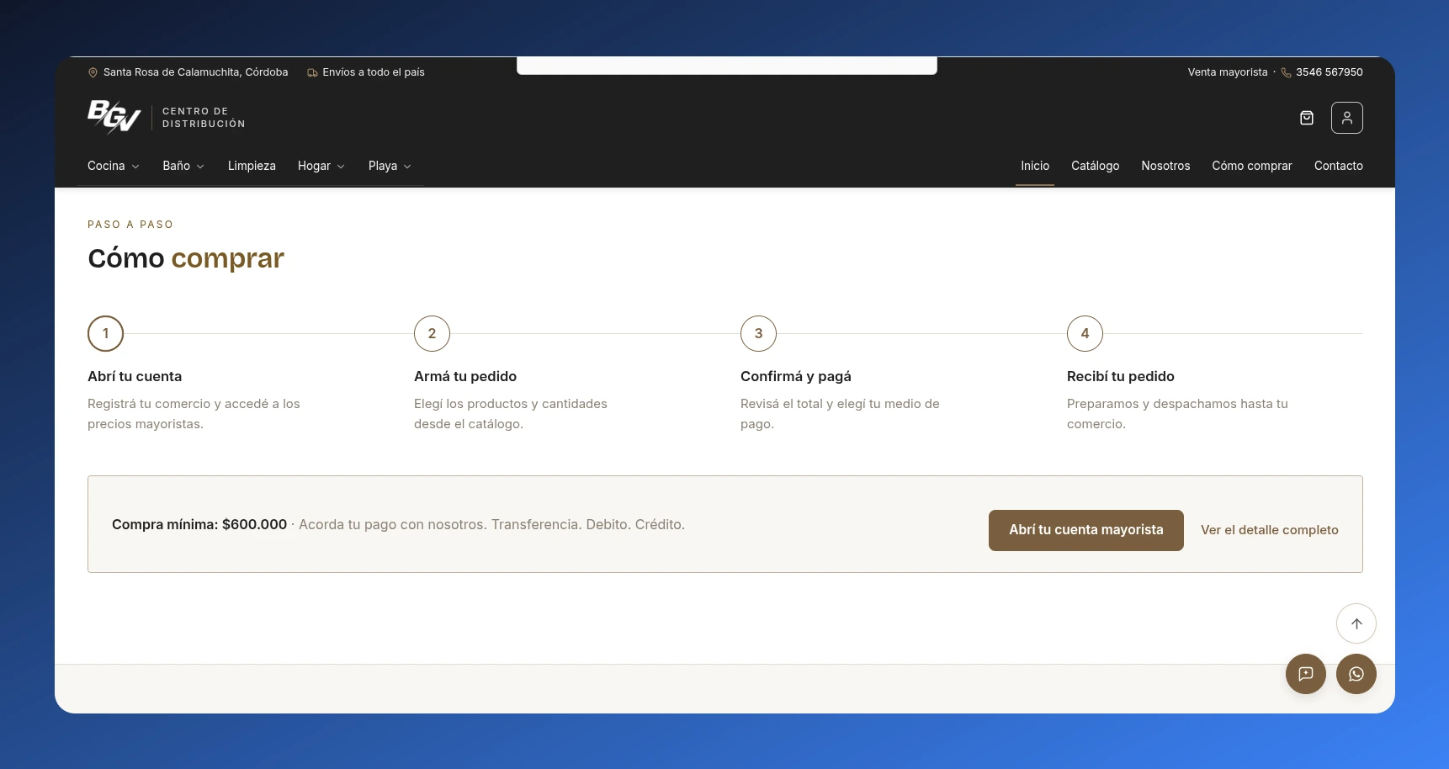This screenshot has width=1449, height=769.
Task: Click the phone number 3546 567950
Action: [x=1330, y=72]
